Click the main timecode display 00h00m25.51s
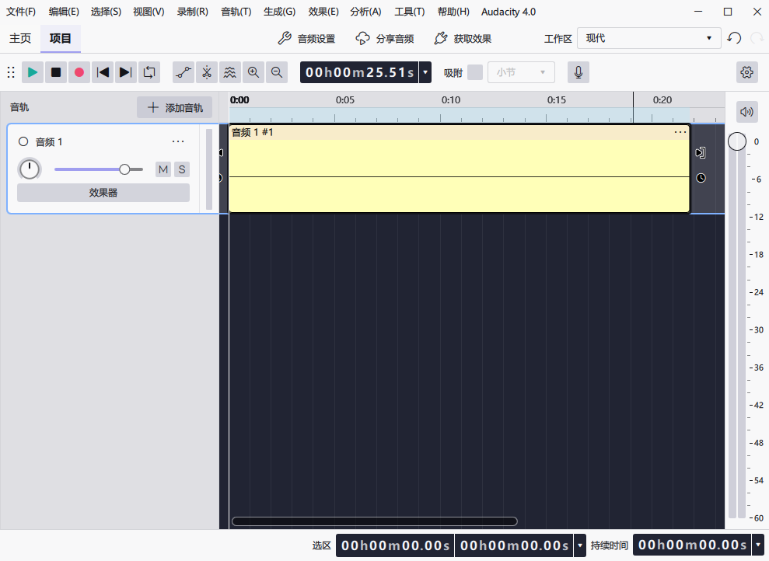The width and height of the screenshot is (769, 561). tap(359, 72)
